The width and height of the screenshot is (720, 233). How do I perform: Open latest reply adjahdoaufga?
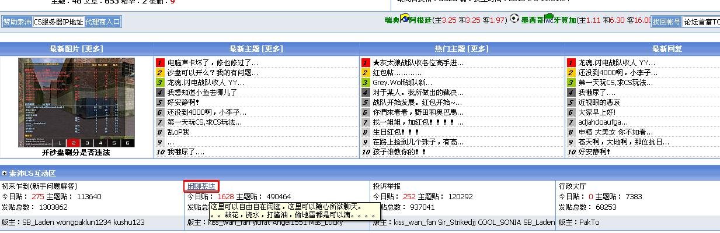[603, 122]
